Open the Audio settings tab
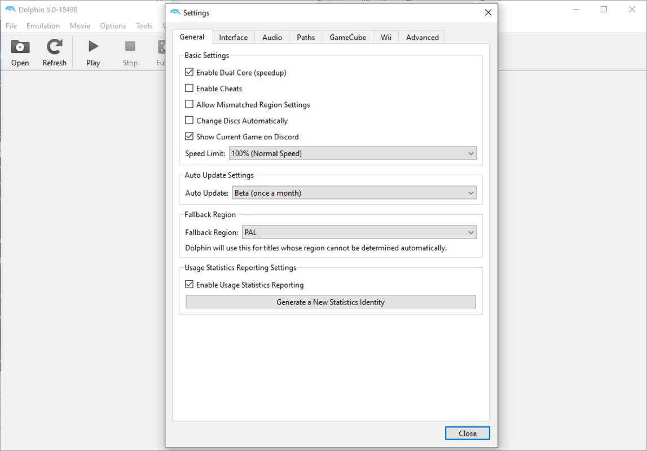Image resolution: width=647 pixels, height=451 pixels. (272, 38)
